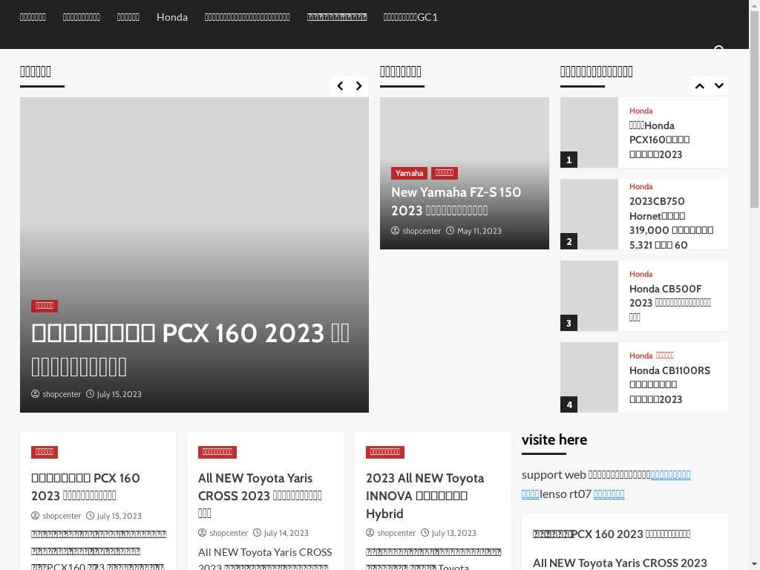
Task: Click the July 13, 2023 date
Action: [453, 533]
